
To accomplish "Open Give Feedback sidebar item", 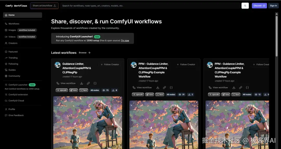I will tap(14, 115).
